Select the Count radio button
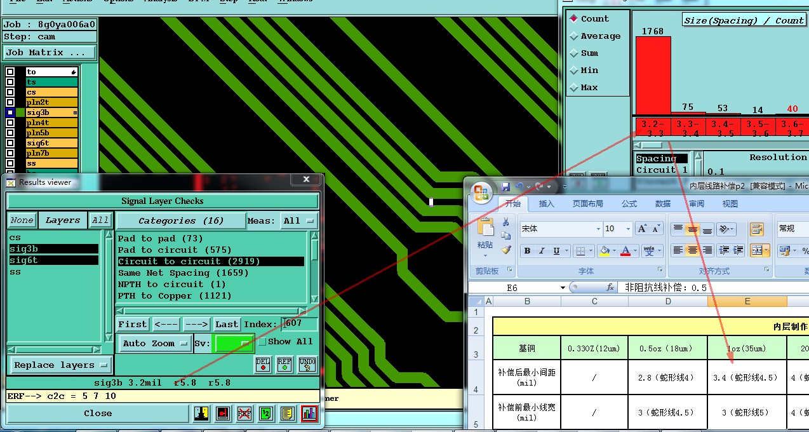809x432 pixels. coord(574,18)
